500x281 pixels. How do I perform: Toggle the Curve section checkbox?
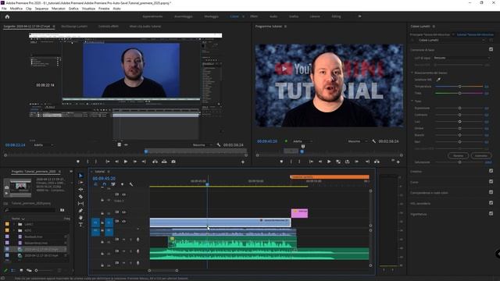tap(491, 182)
